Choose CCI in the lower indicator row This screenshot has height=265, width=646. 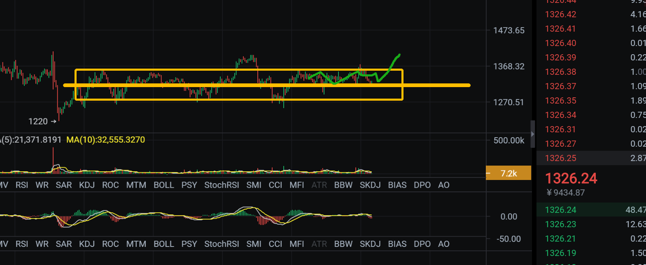point(275,244)
